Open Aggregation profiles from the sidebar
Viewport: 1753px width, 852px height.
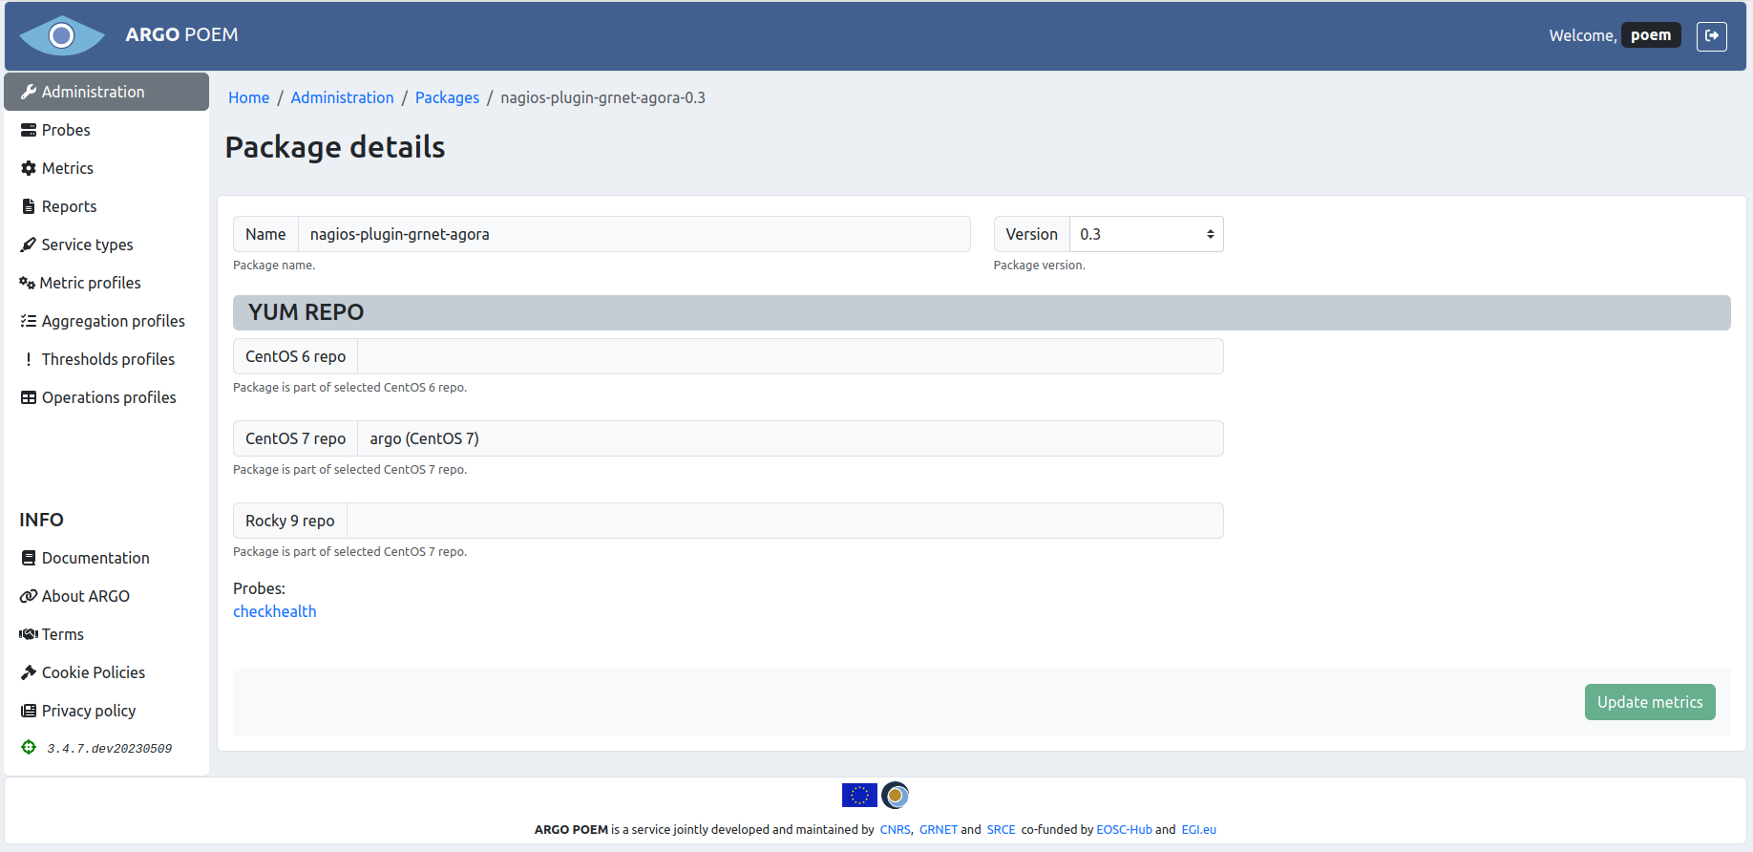point(113,321)
